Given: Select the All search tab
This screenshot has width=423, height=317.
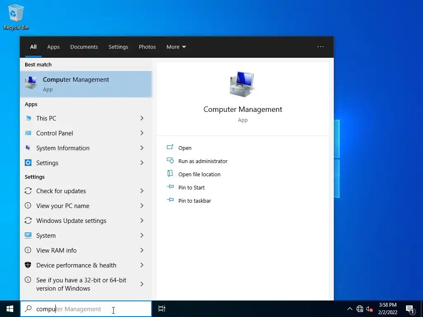Looking at the screenshot, I should click(x=33, y=47).
